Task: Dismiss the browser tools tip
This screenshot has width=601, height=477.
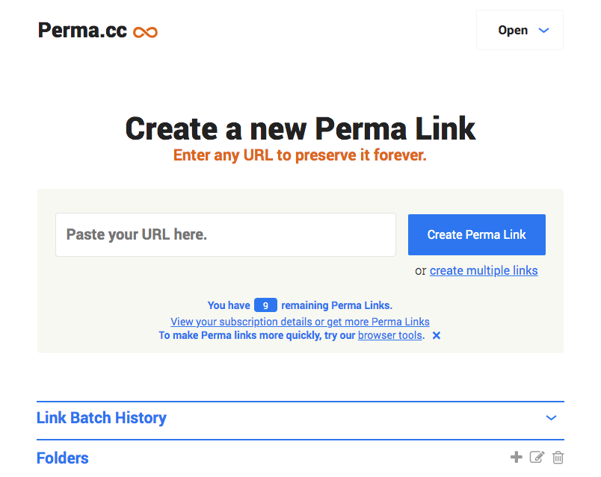Action: [x=437, y=336]
